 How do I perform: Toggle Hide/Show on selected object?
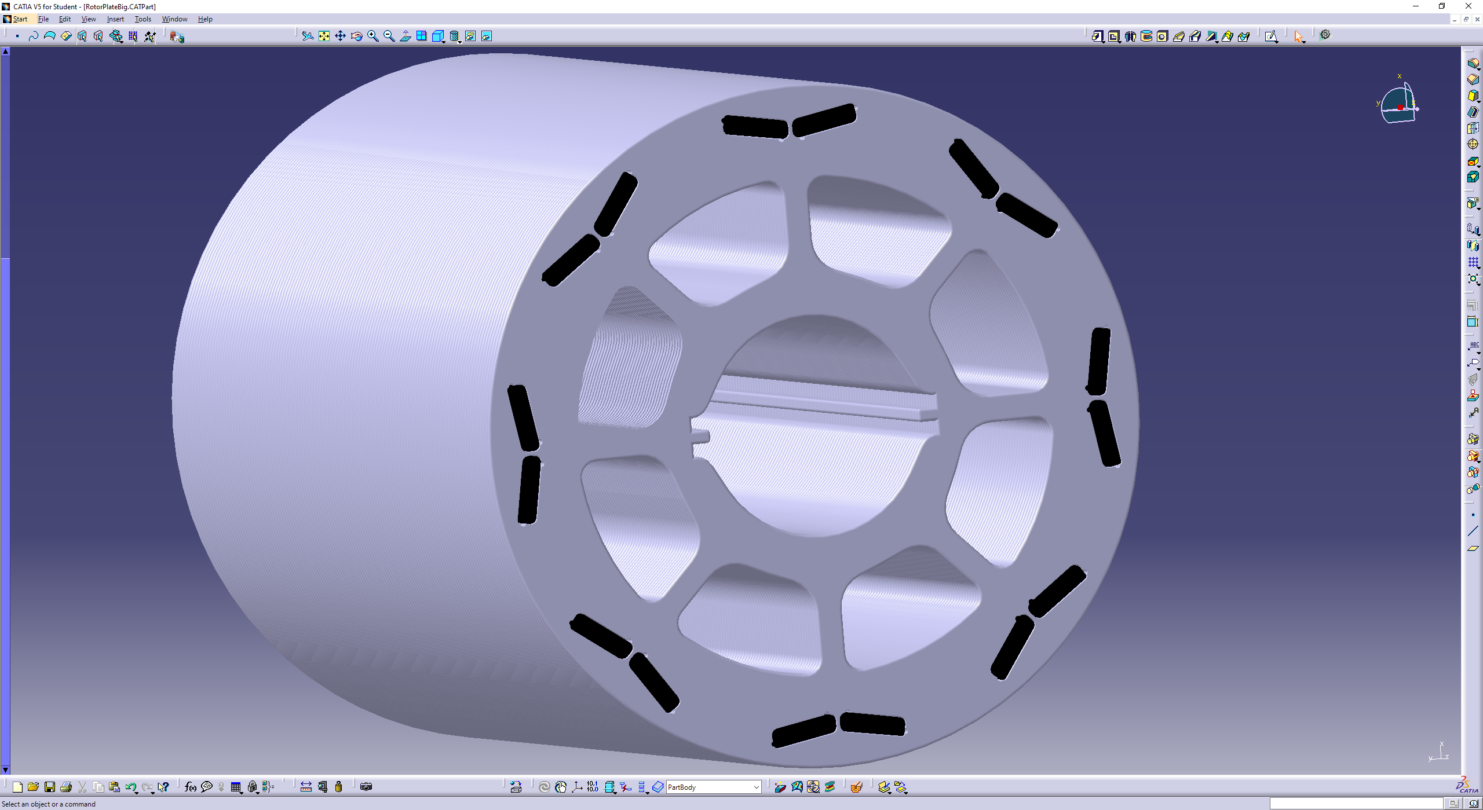click(x=470, y=36)
